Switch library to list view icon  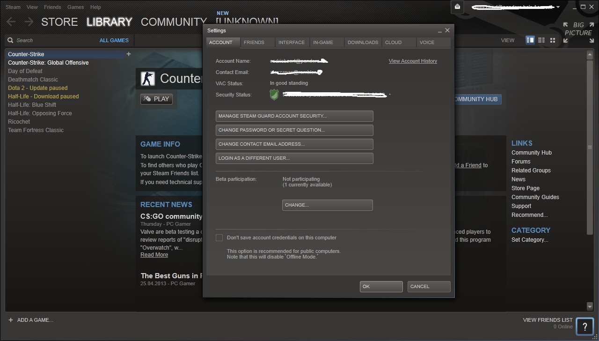[541, 40]
